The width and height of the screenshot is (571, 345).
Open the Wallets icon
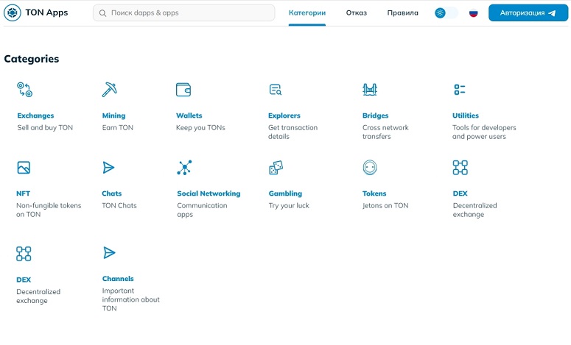point(183,90)
